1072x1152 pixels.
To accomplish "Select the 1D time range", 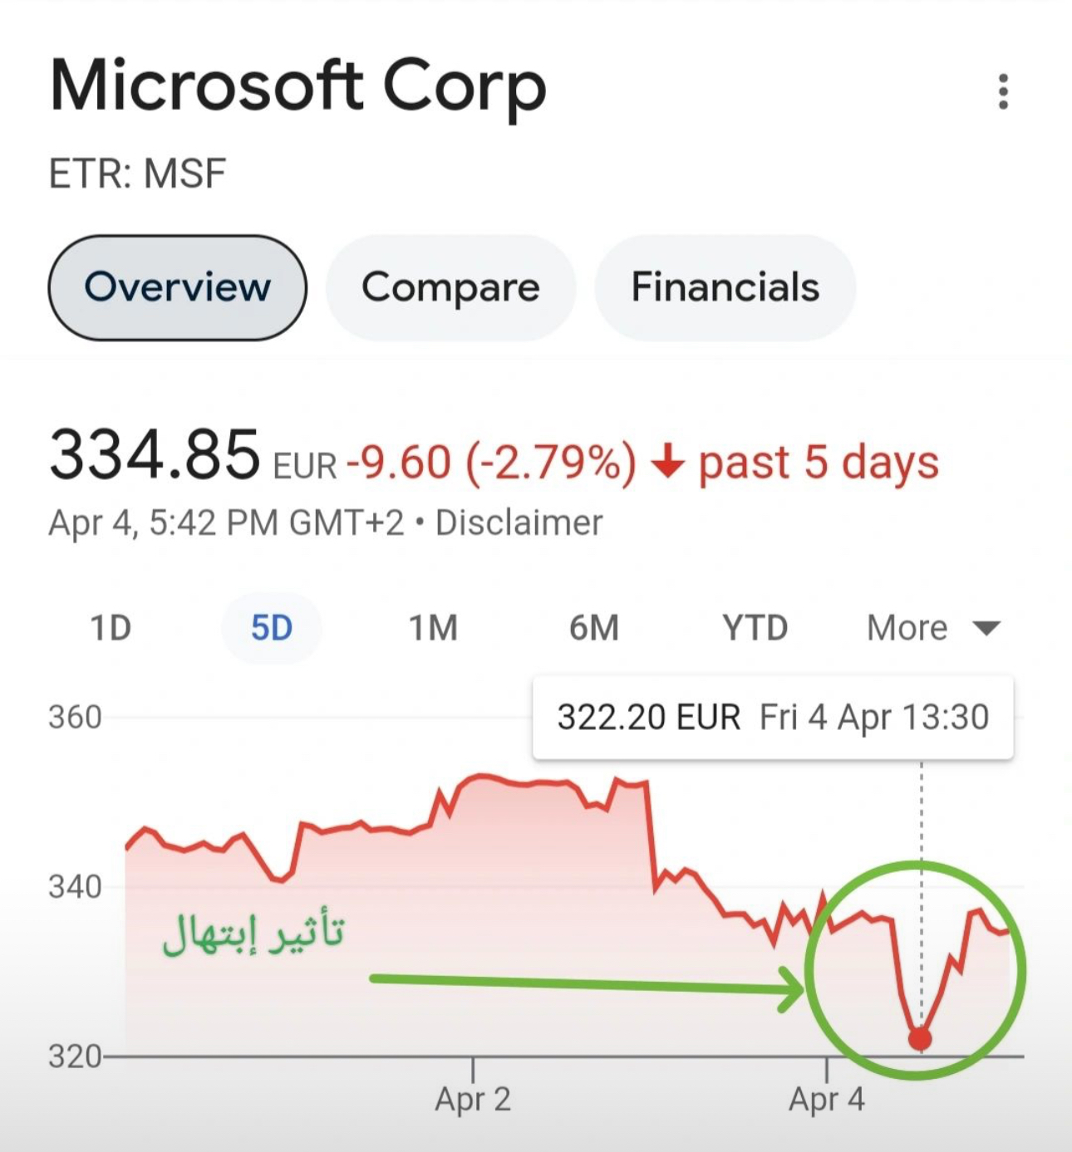I will (x=111, y=628).
